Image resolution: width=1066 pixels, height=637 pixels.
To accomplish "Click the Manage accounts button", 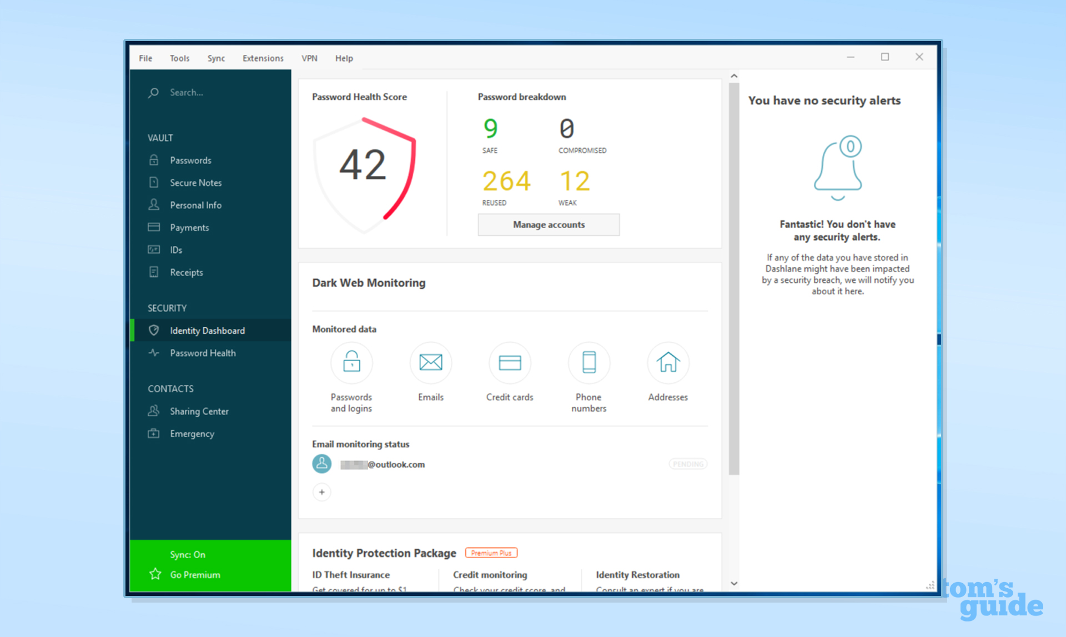I will tap(549, 225).
